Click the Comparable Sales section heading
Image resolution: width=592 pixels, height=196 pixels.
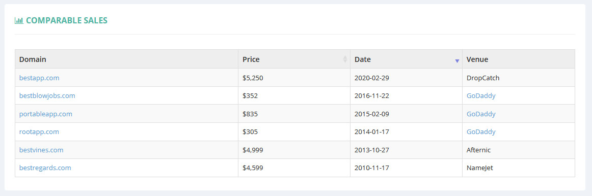tap(67, 21)
